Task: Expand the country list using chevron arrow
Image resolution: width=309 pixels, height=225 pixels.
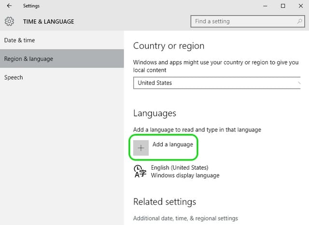Action: tap(299, 83)
